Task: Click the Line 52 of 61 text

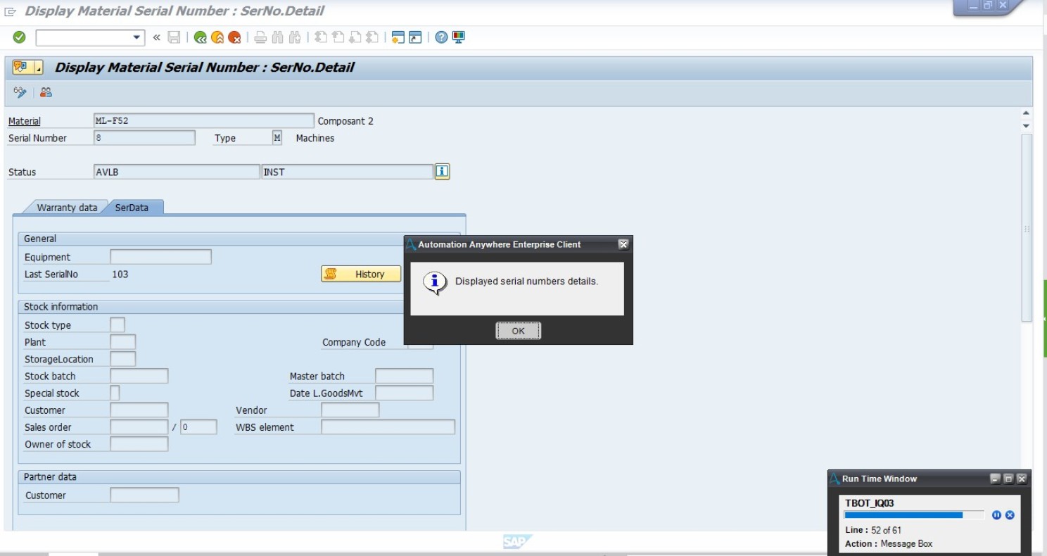Action: (873, 530)
